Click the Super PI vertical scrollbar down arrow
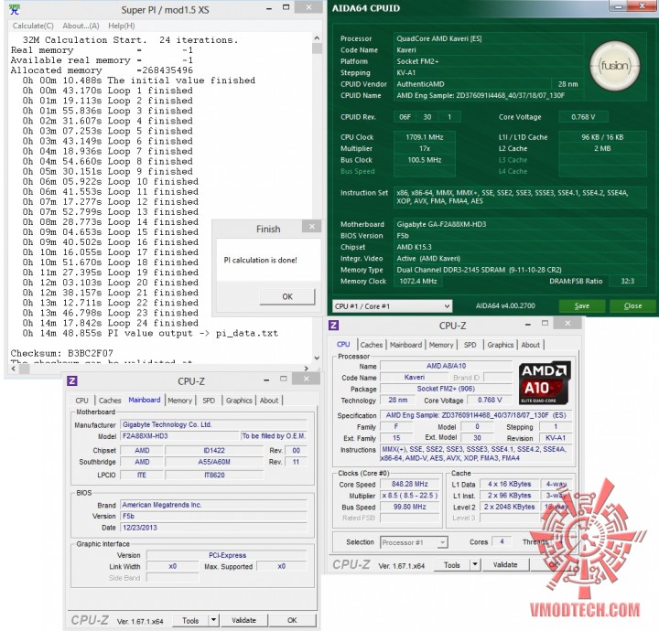The width and height of the screenshot is (659, 631). [317, 358]
